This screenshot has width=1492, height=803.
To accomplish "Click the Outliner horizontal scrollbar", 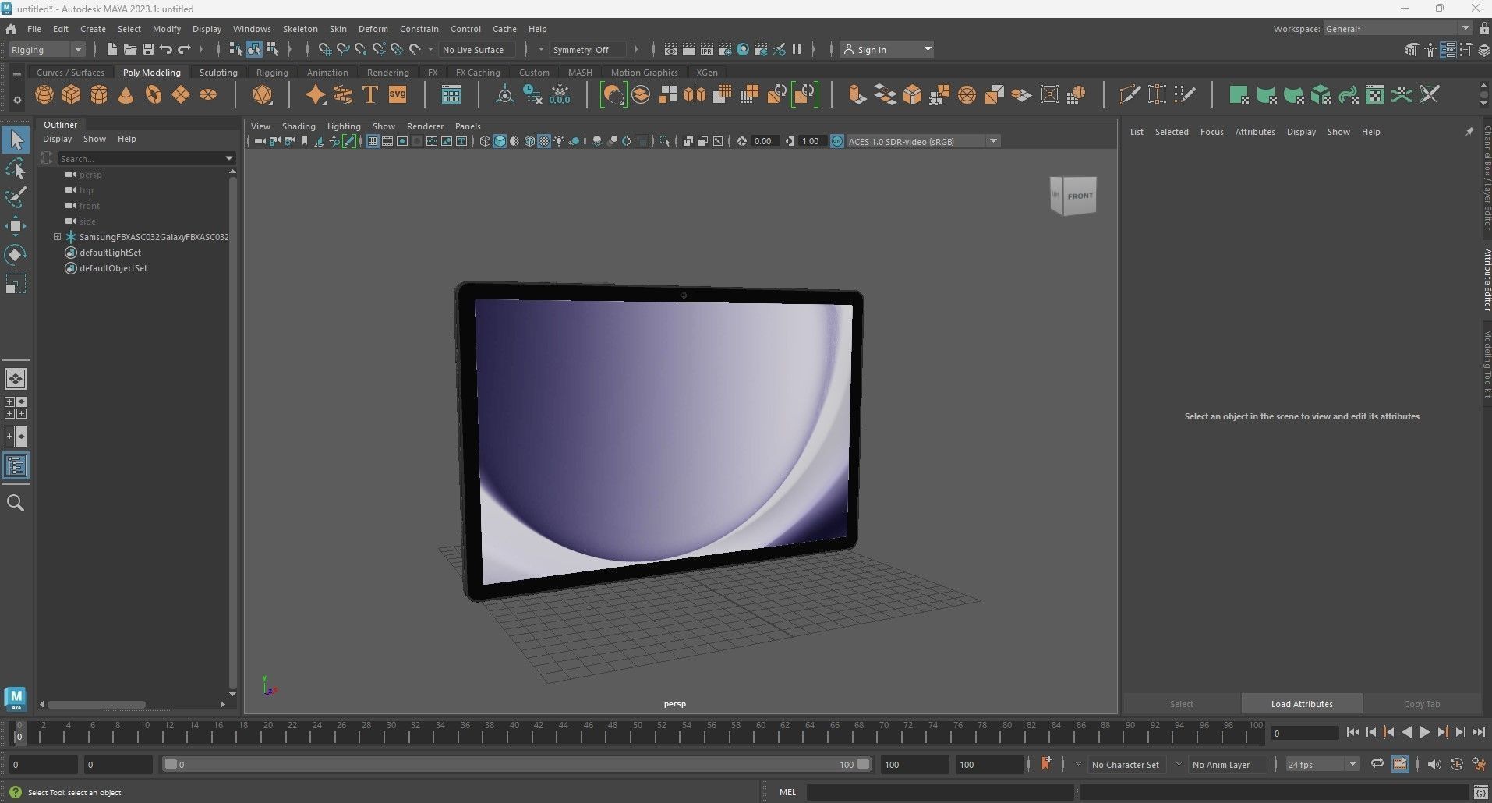I will [97, 705].
